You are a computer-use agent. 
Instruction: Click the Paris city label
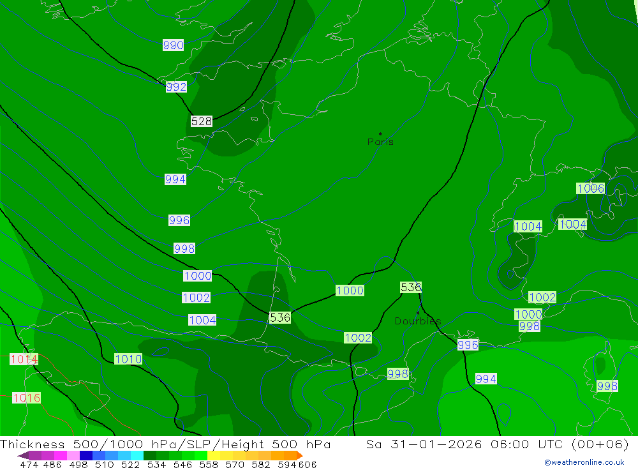coord(380,142)
